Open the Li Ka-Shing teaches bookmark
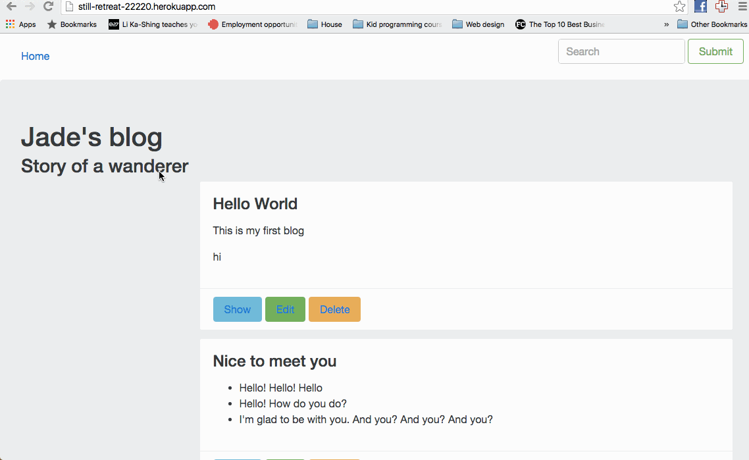The image size is (749, 460). pyautogui.click(x=153, y=24)
